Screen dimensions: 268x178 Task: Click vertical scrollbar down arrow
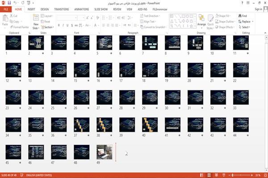[x=266, y=170]
